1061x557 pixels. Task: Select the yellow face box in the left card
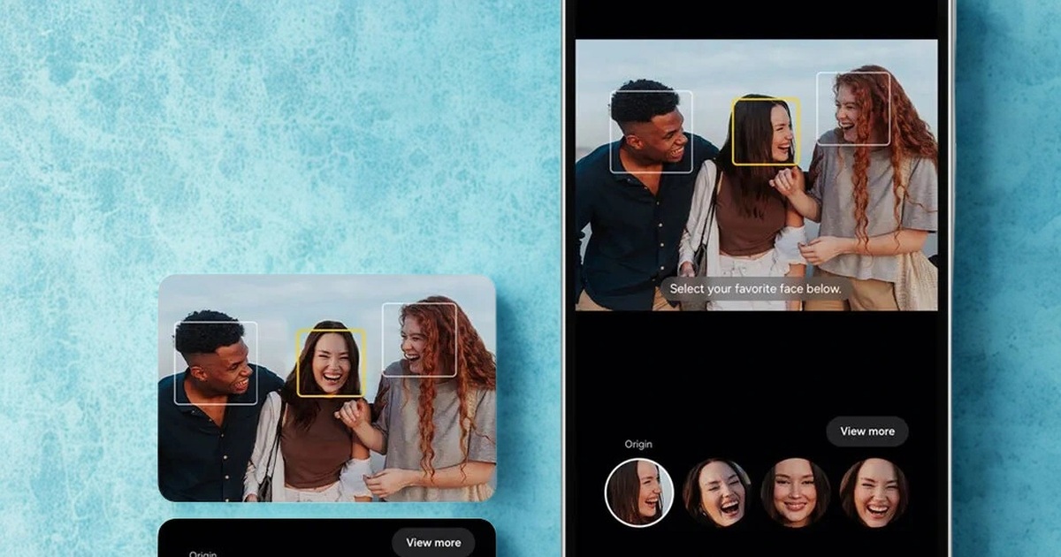[x=331, y=362]
